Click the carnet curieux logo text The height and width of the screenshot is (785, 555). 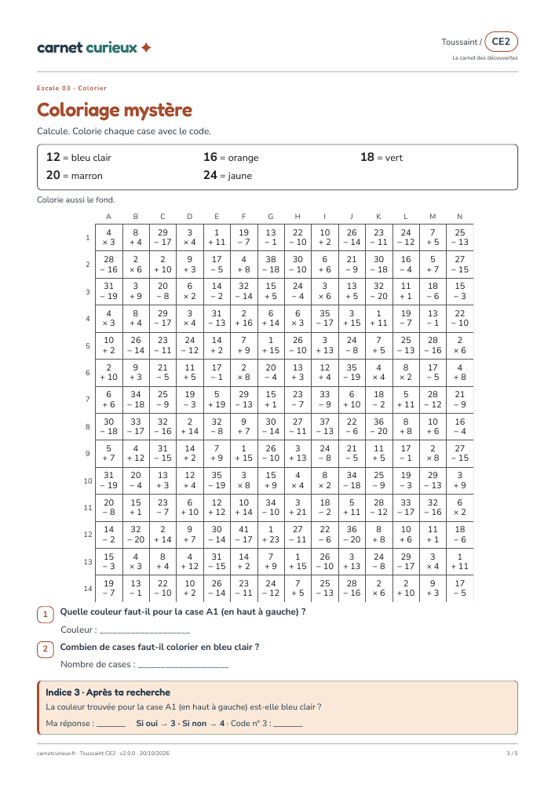pyautogui.click(x=87, y=48)
